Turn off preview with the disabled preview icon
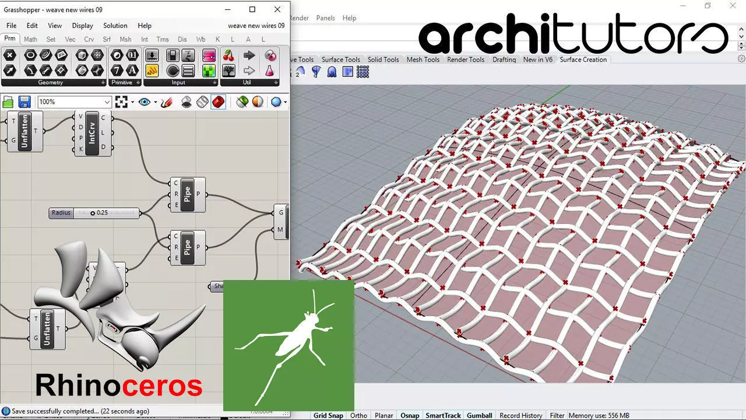Viewport: 746px width, 420px height. 186,102
